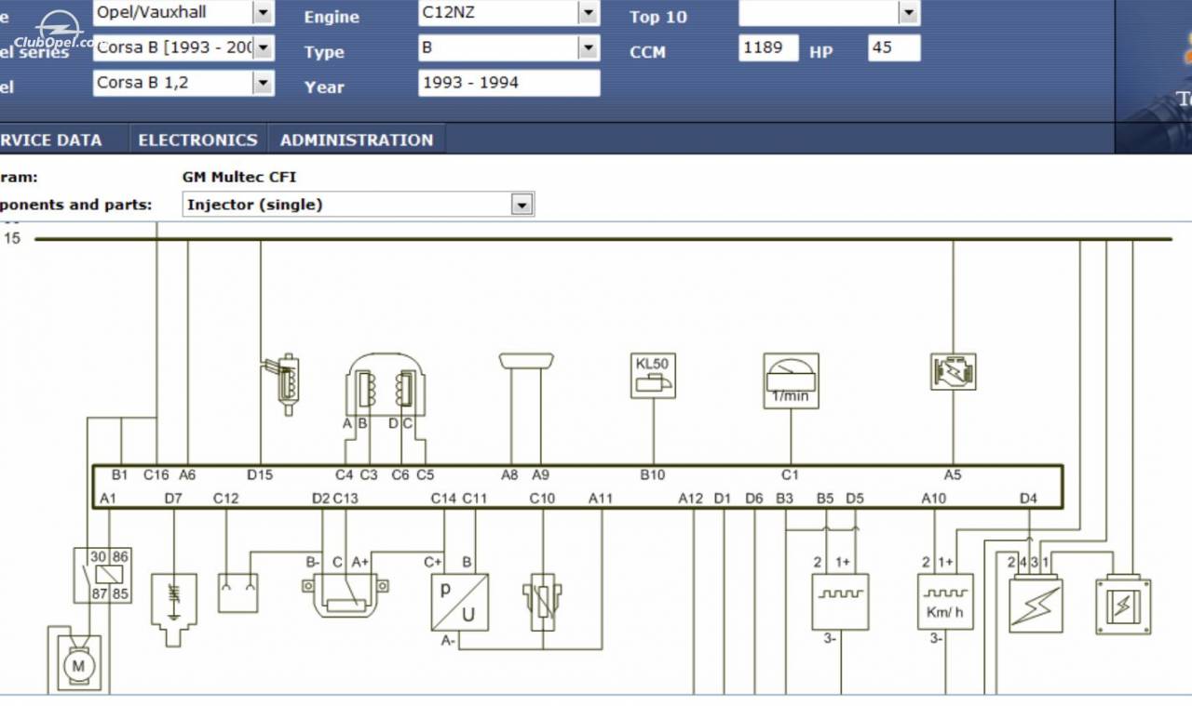Click pin label B3 on the ECU

click(x=785, y=499)
